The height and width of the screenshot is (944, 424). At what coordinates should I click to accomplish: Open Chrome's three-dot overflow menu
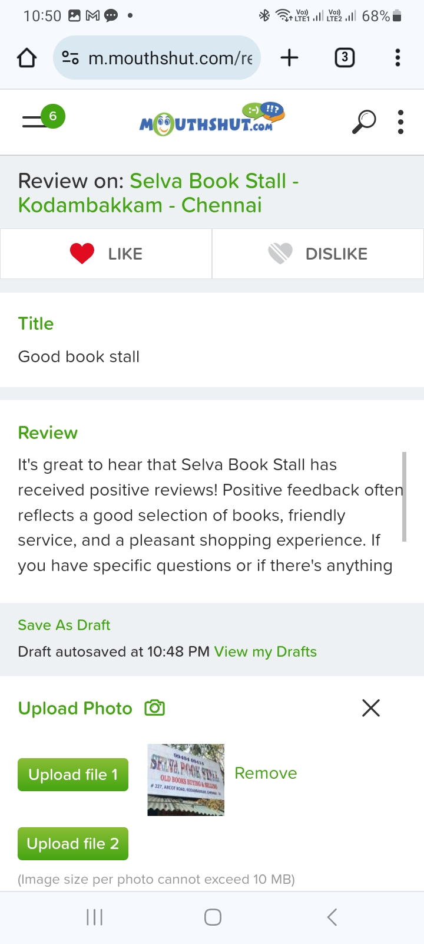[398, 58]
